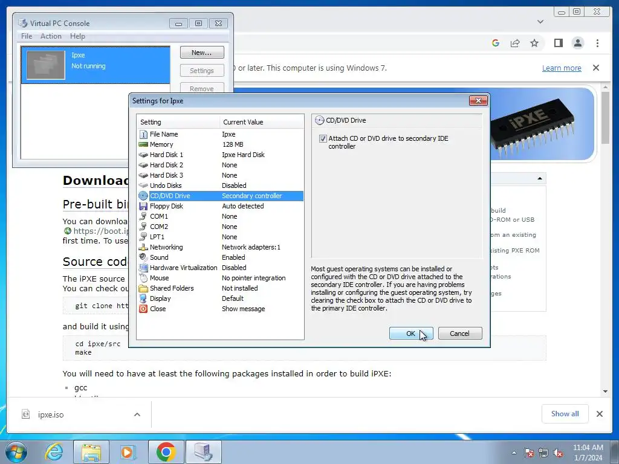Select the Ipxe virtual machine thumbnail
This screenshot has height=464, width=619.
coord(46,65)
